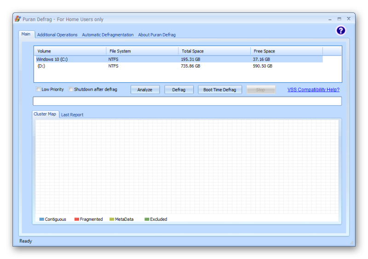This screenshot has width=368, height=259.
Task: Switch to the Main tab
Action: [26, 34]
